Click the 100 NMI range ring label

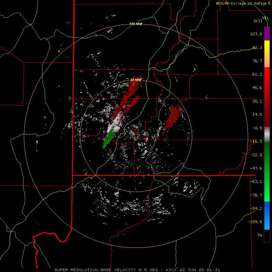[x=136, y=24]
